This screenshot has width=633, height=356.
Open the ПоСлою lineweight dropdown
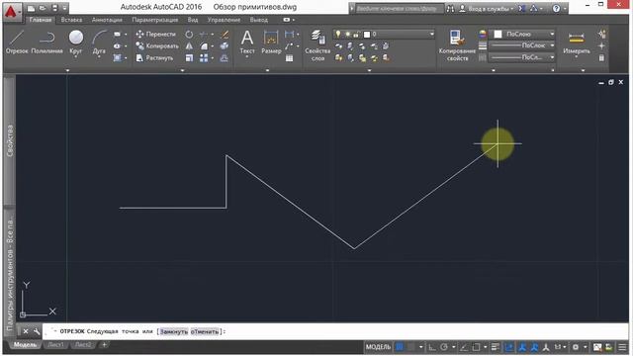coord(522,45)
